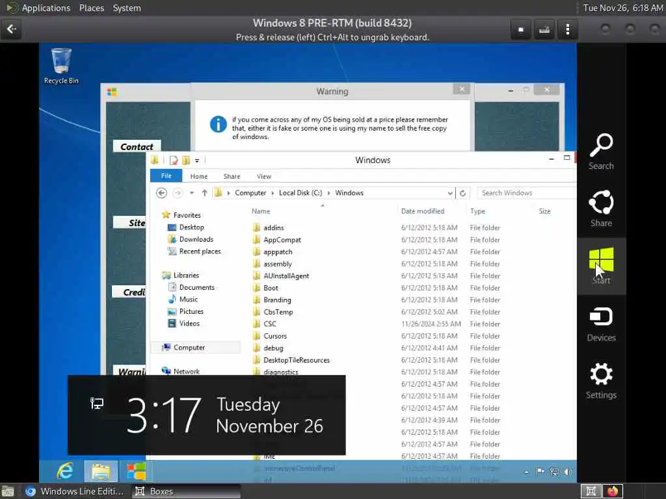Open the Recycle Bin on desktop
This screenshot has width=666, height=499.
61,66
